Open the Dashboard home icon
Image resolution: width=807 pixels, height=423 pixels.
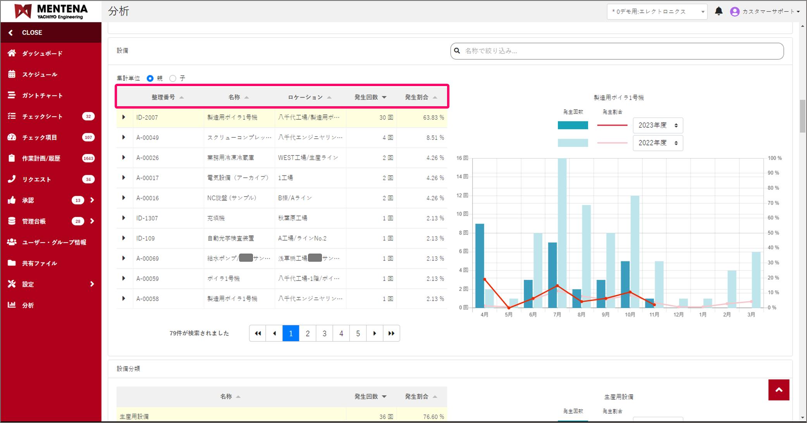click(x=12, y=53)
